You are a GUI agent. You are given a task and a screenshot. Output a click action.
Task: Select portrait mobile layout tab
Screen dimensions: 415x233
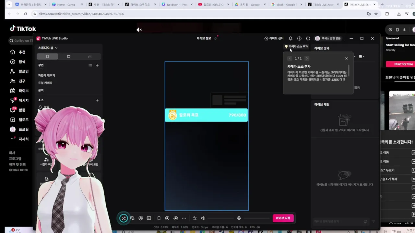[x=47, y=57]
